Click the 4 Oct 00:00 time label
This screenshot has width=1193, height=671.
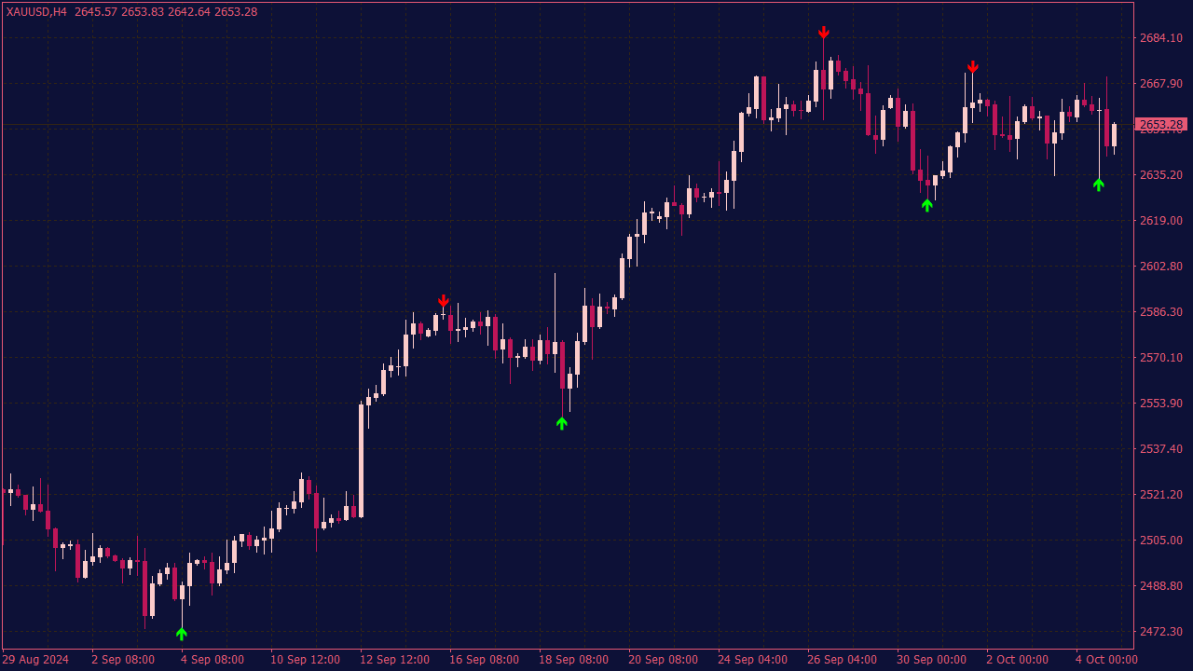(x=1107, y=660)
